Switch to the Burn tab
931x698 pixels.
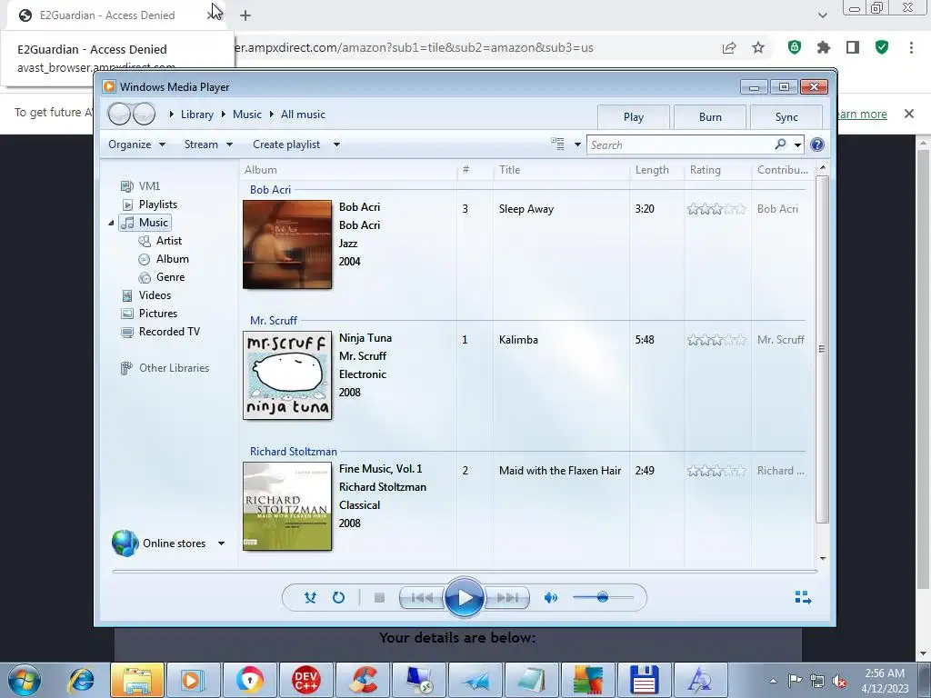710,117
